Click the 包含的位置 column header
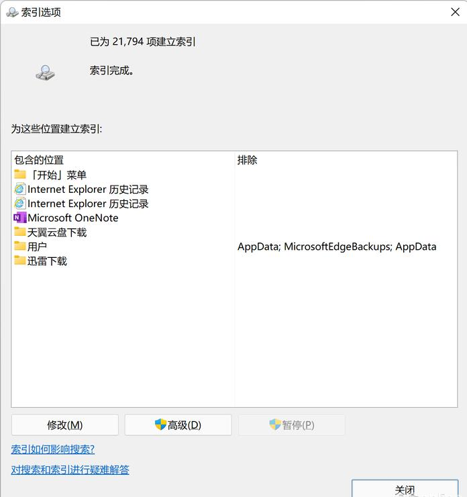This screenshot has height=497, width=467. click(x=39, y=160)
